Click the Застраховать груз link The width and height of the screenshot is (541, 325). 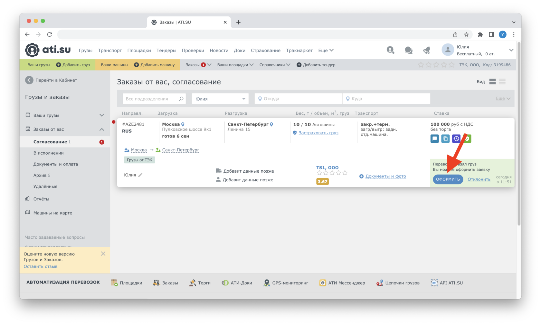click(x=318, y=133)
